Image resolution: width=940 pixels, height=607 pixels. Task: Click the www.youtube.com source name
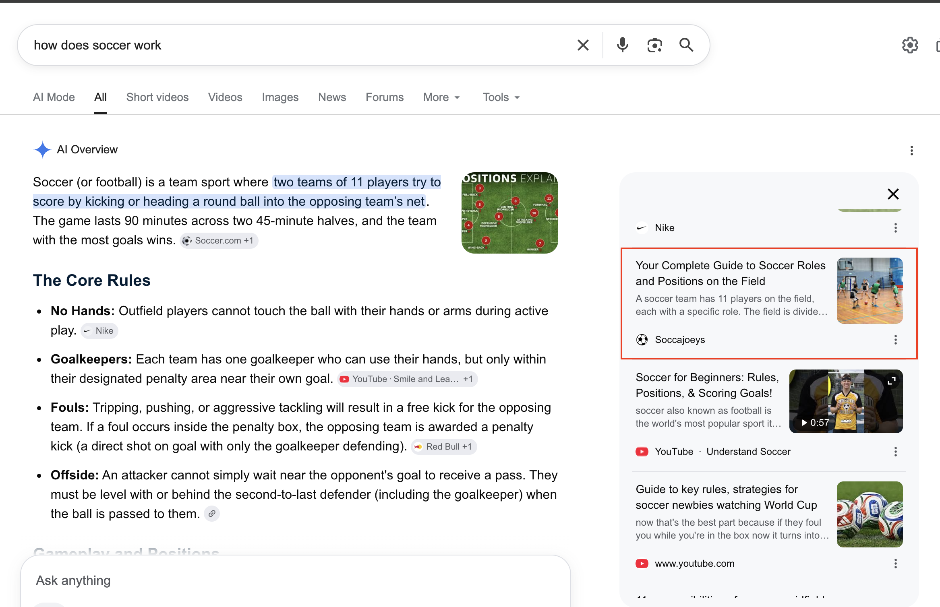pos(694,564)
